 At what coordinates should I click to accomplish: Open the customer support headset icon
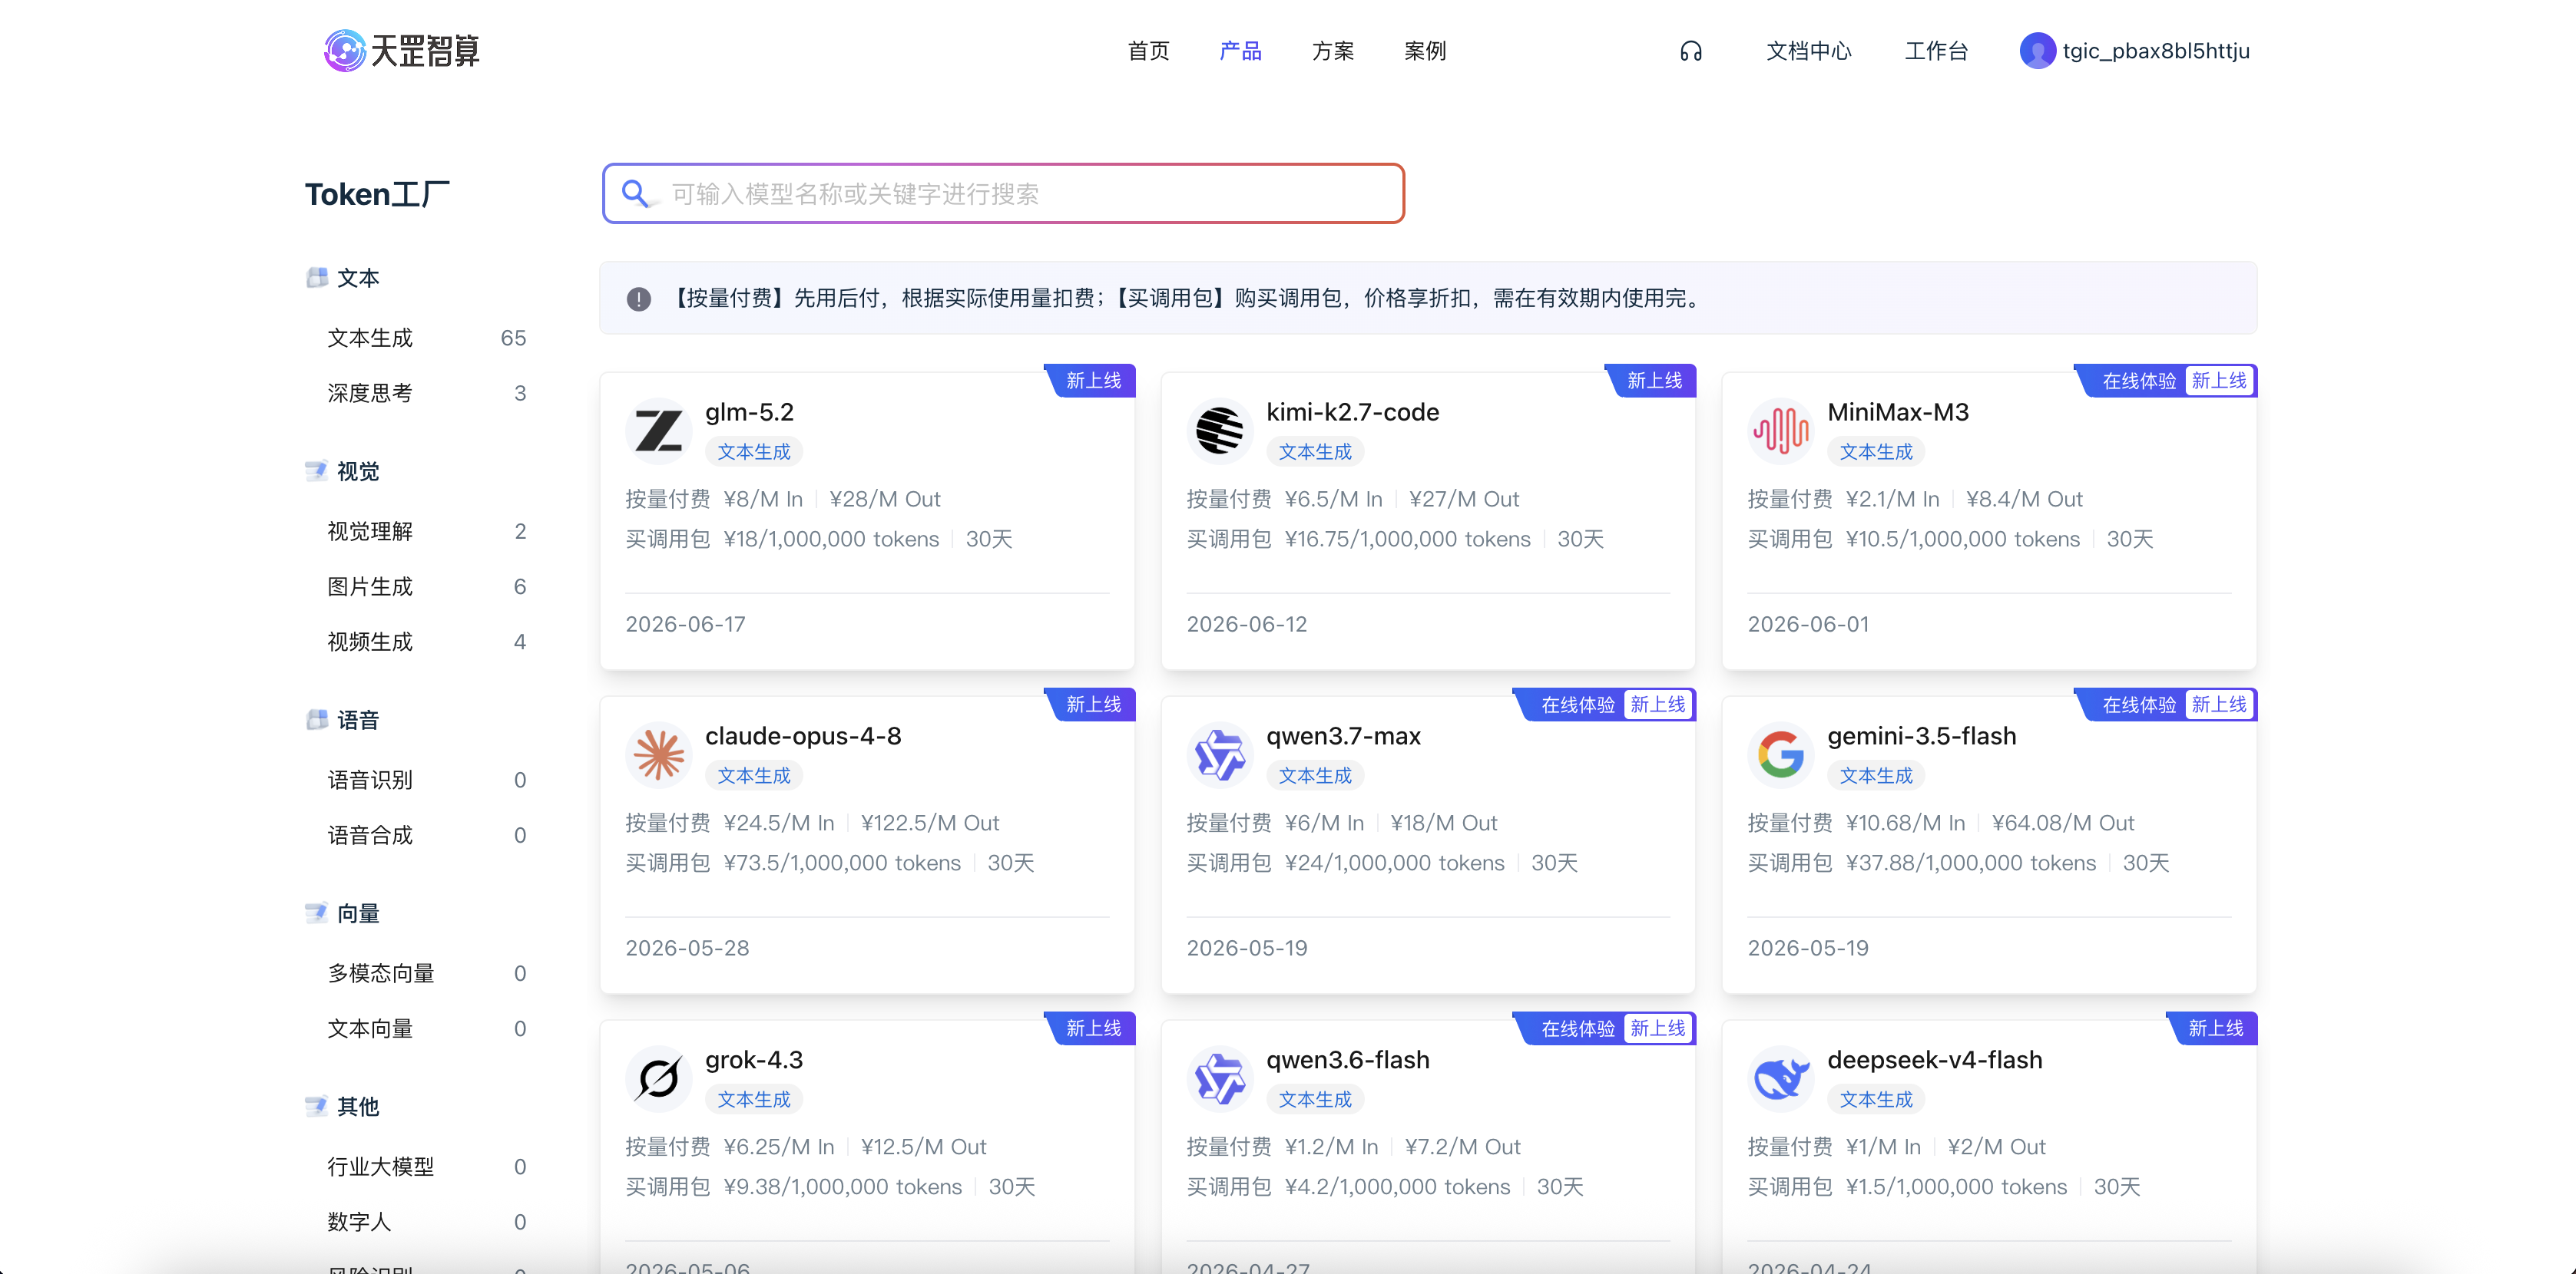point(1691,51)
